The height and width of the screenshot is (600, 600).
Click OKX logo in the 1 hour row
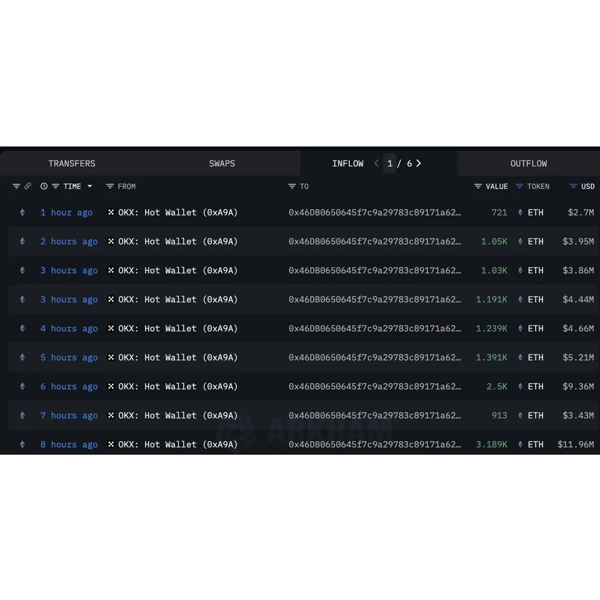(111, 212)
